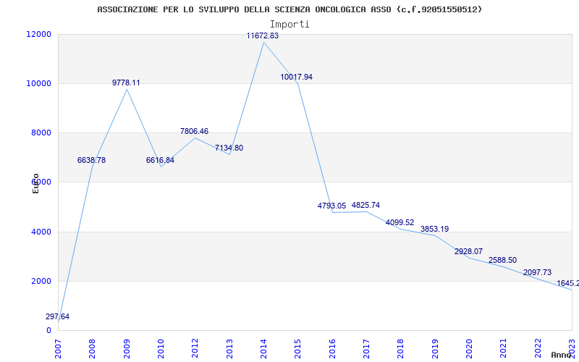This screenshot has height=362, width=579.
Task: Select the x-axis year 2016
Action: (x=332, y=348)
